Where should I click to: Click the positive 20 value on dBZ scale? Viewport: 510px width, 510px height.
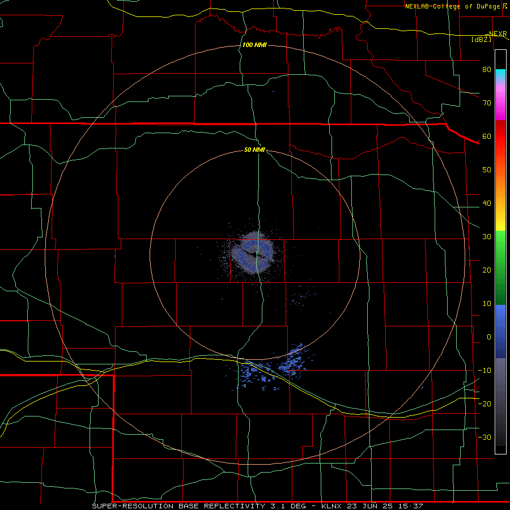click(x=487, y=271)
